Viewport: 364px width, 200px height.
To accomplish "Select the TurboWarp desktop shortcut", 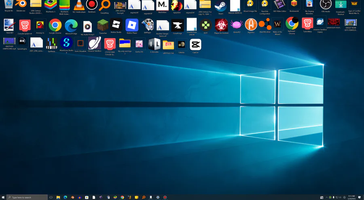I will click(307, 25).
